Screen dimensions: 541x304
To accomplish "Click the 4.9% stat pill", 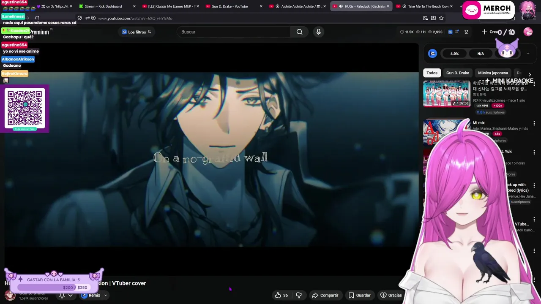I will pos(454,54).
